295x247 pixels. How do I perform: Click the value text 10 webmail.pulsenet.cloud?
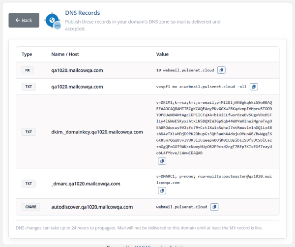[x=185, y=70]
